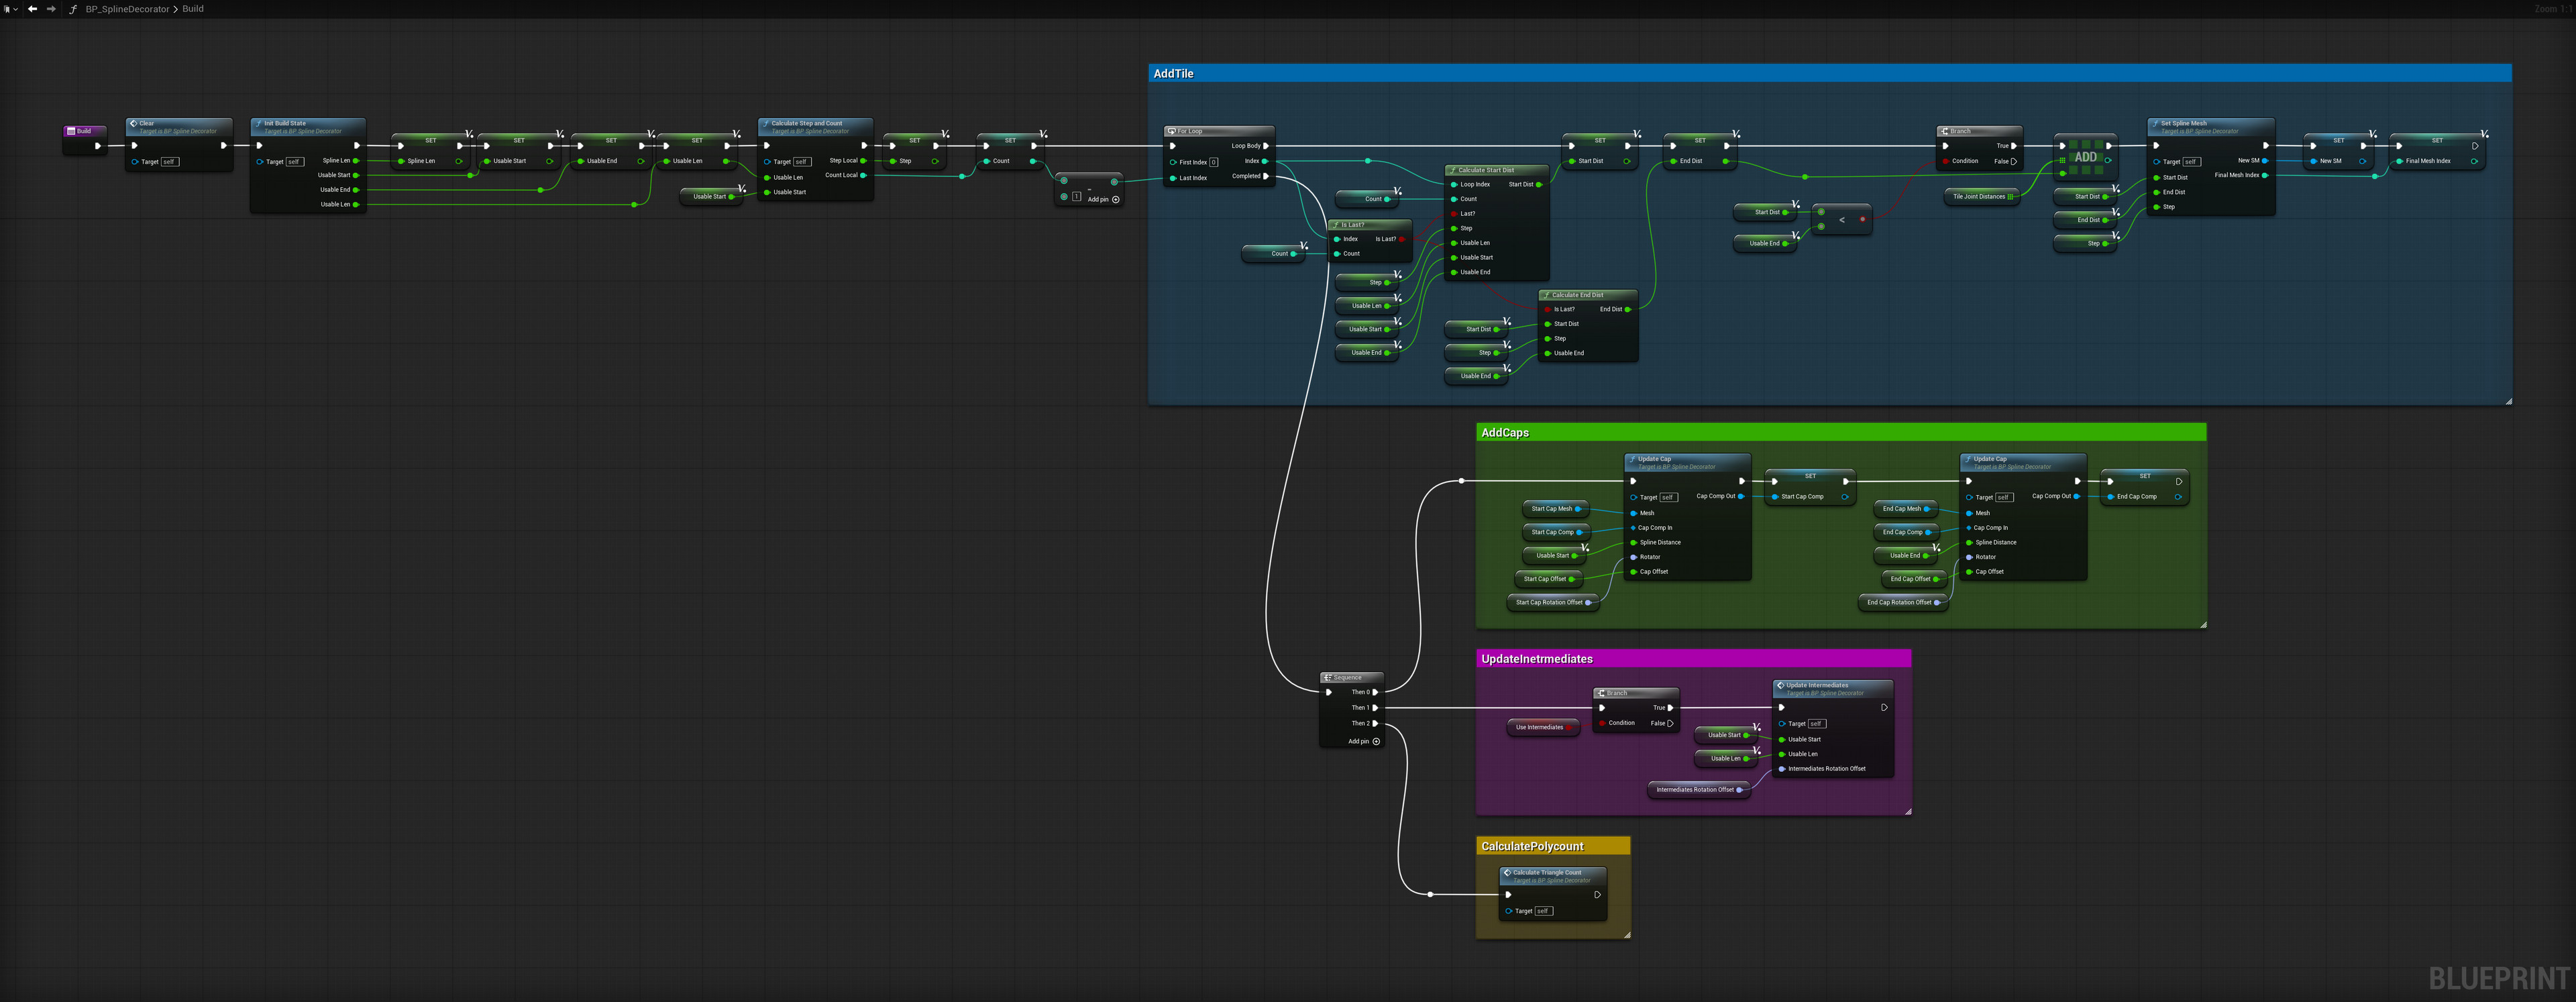Select the Build breadcrumb entry

point(192,8)
